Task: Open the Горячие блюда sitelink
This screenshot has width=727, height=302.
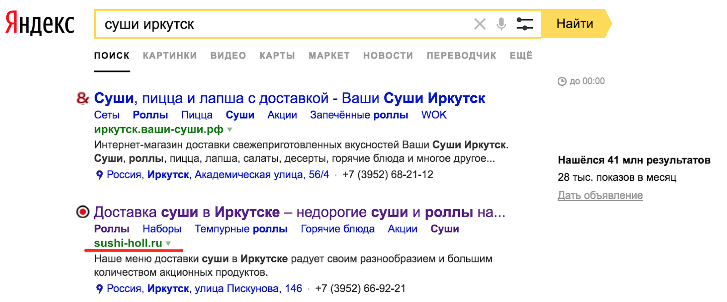Action: [x=338, y=229]
